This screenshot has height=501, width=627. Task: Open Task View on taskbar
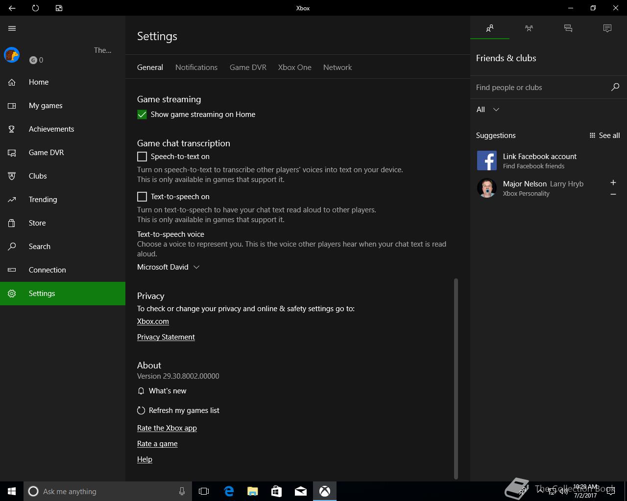[x=204, y=491]
